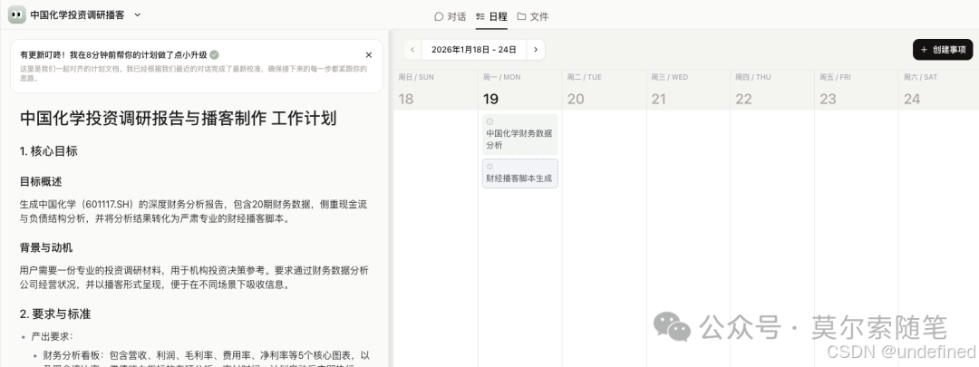The image size is (979, 367).
Task: Click the 背景与动机 subheading
Action: 46,247
